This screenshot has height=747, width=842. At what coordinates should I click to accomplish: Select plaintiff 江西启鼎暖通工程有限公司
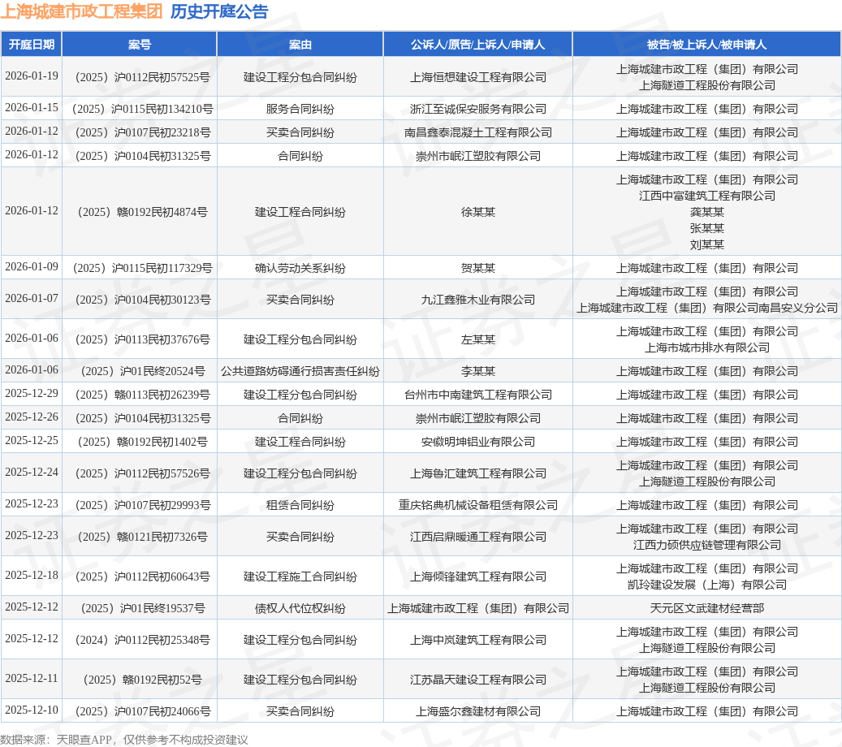click(x=477, y=537)
